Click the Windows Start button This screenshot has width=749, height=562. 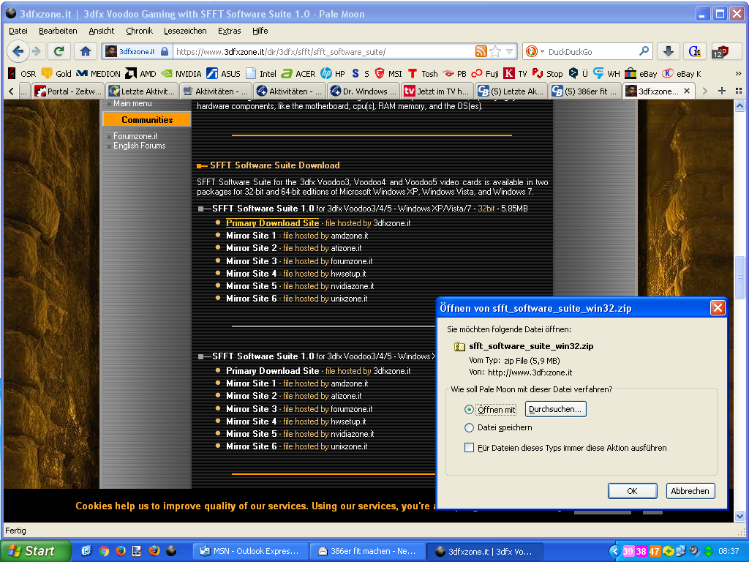point(34,551)
